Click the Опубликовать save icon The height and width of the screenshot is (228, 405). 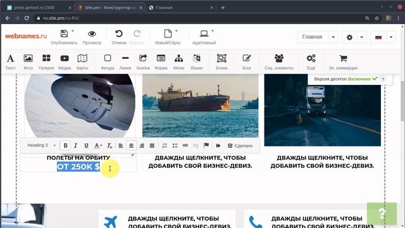tap(64, 34)
